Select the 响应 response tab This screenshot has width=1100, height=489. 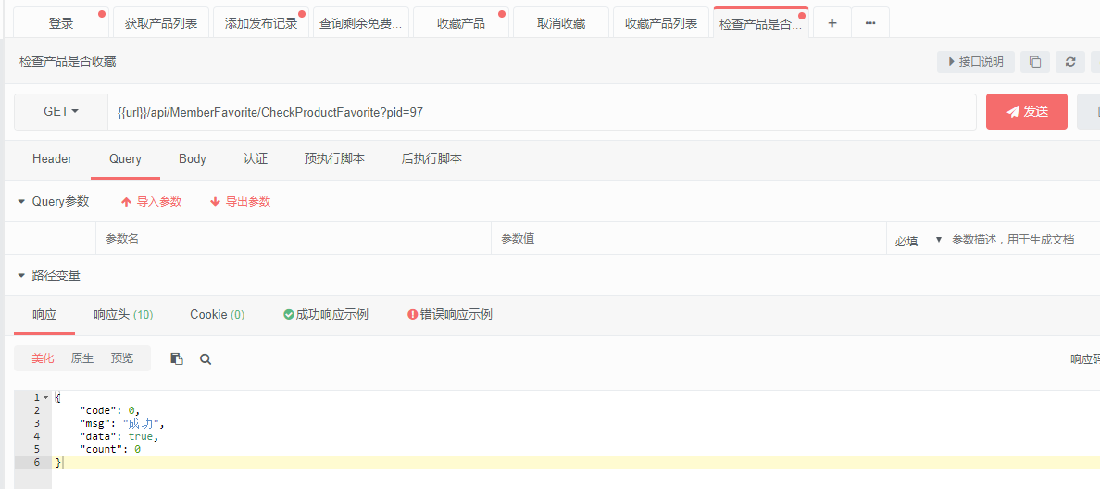click(44, 315)
